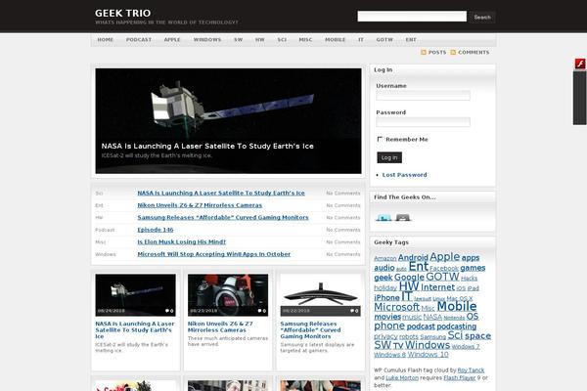Open the WINDOWS menu item

pos(207,40)
